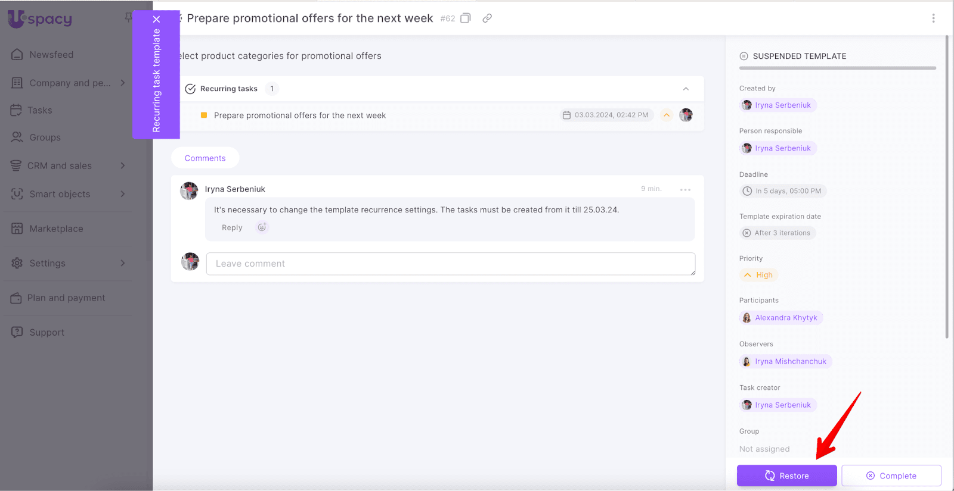
Task: Click the Complete button
Action: click(891, 476)
